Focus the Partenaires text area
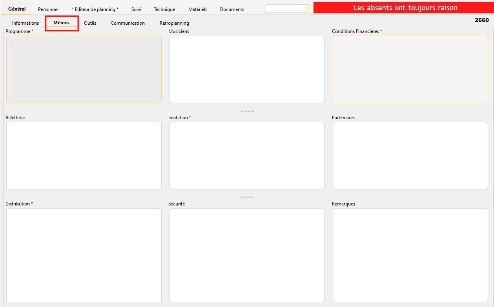The width and height of the screenshot is (494, 307). [410, 156]
